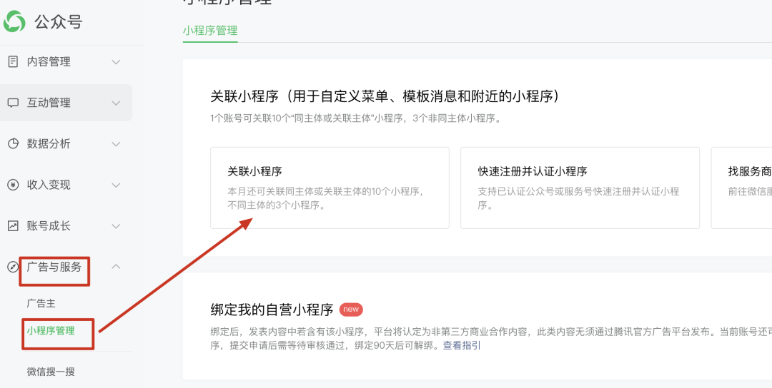Click the 账号成长 trend chart icon
Image resolution: width=772 pixels, height=388 pixels.
click(x=14, y=226)
